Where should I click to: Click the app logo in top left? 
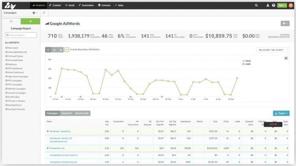pyautogui.click(x=10, y=5)
